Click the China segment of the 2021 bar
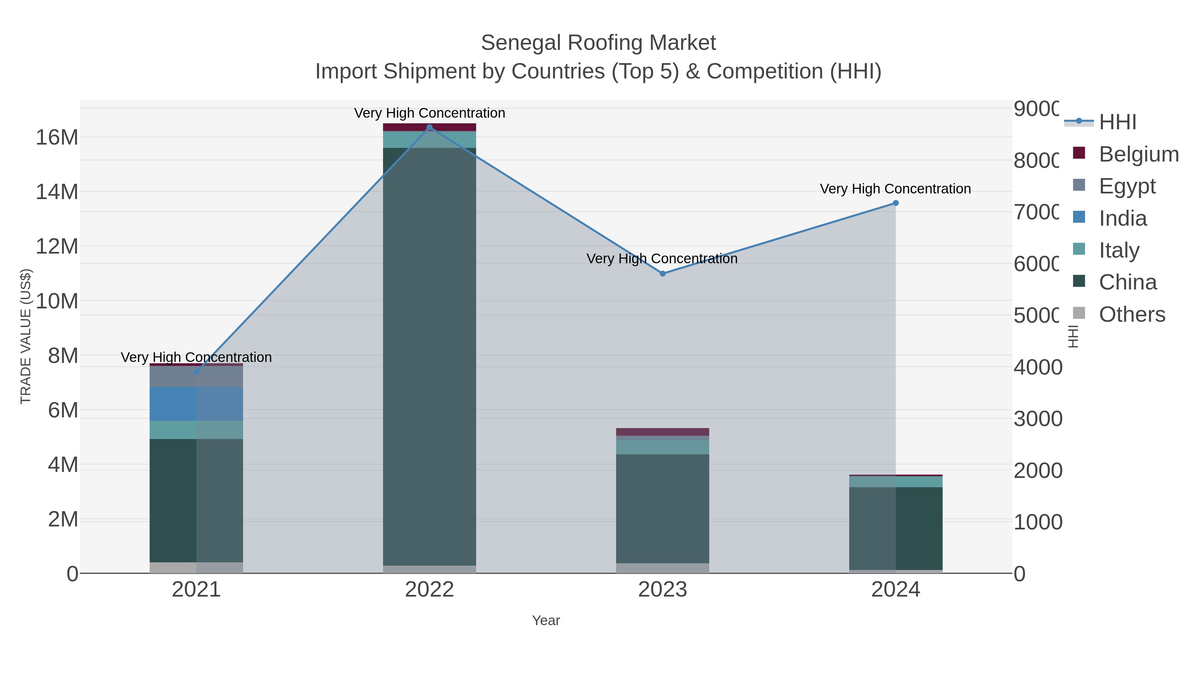The image size is (1197, 673). [x=196, y=501]
